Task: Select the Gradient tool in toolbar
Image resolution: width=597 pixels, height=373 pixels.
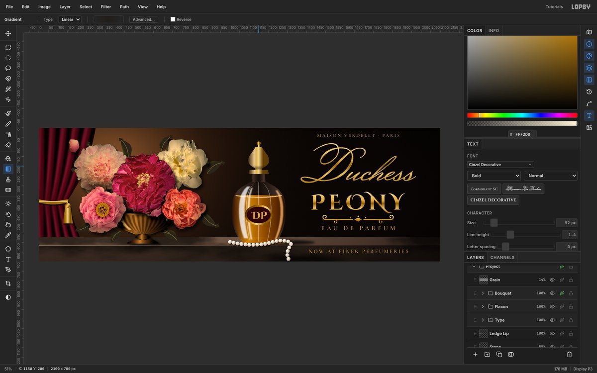Action: tap(8, 169)
